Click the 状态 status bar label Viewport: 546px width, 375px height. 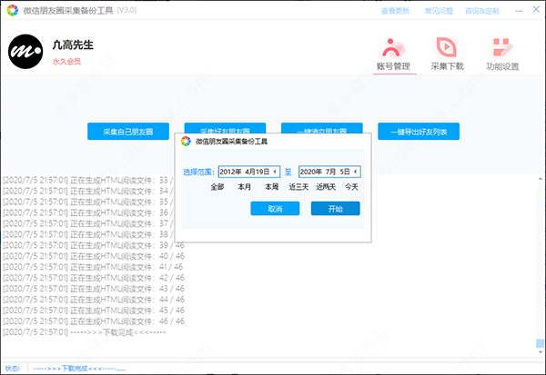point(12,368)
